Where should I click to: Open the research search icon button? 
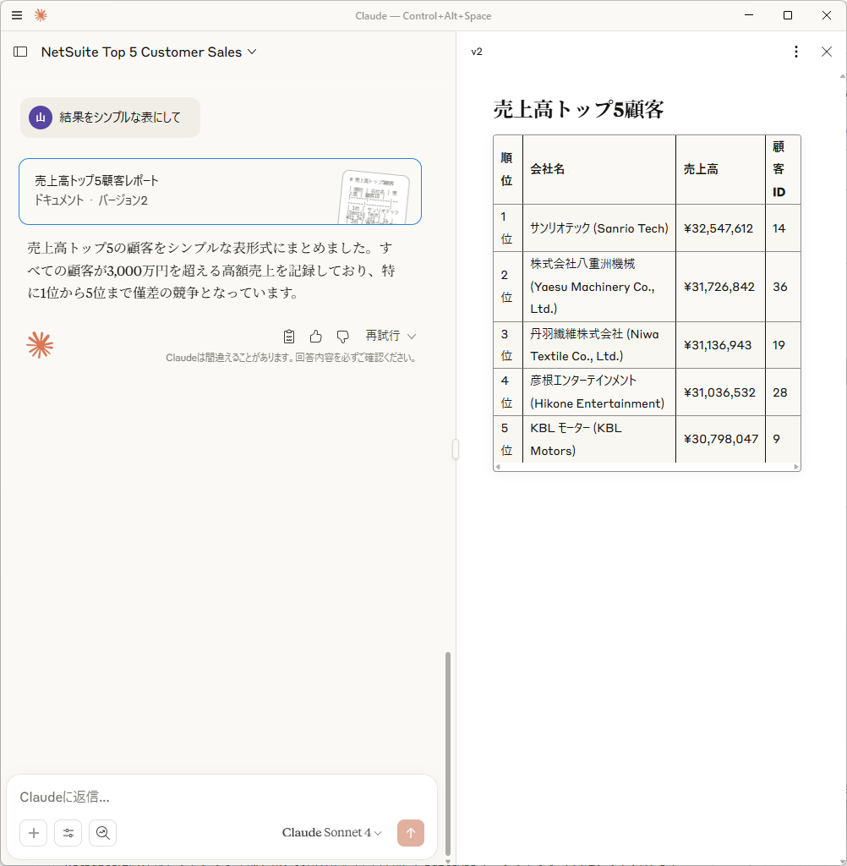[x=102, y=833]
